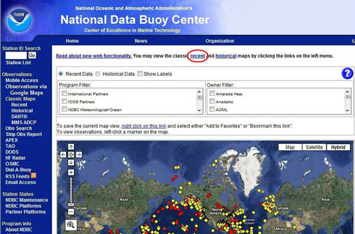Check the Anadarko owner filter
355x234 pixels.
tap(212, 101)
